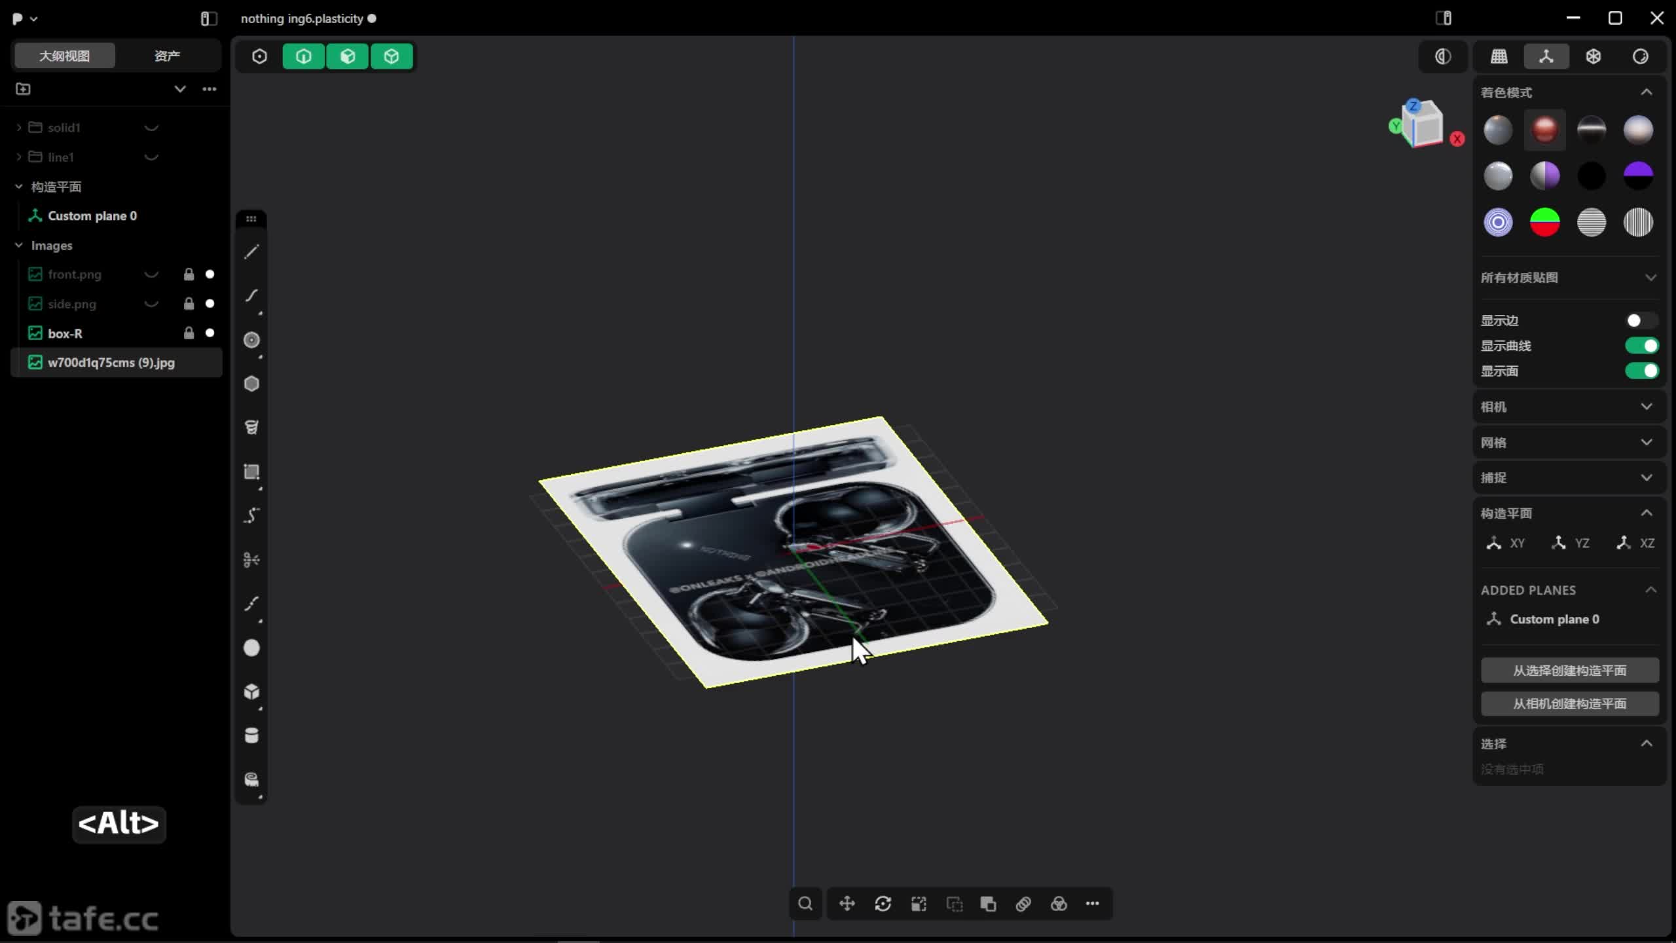
Task: Switch to the 资产 tab
Action: pyautogui.click(x=167, y=56)
